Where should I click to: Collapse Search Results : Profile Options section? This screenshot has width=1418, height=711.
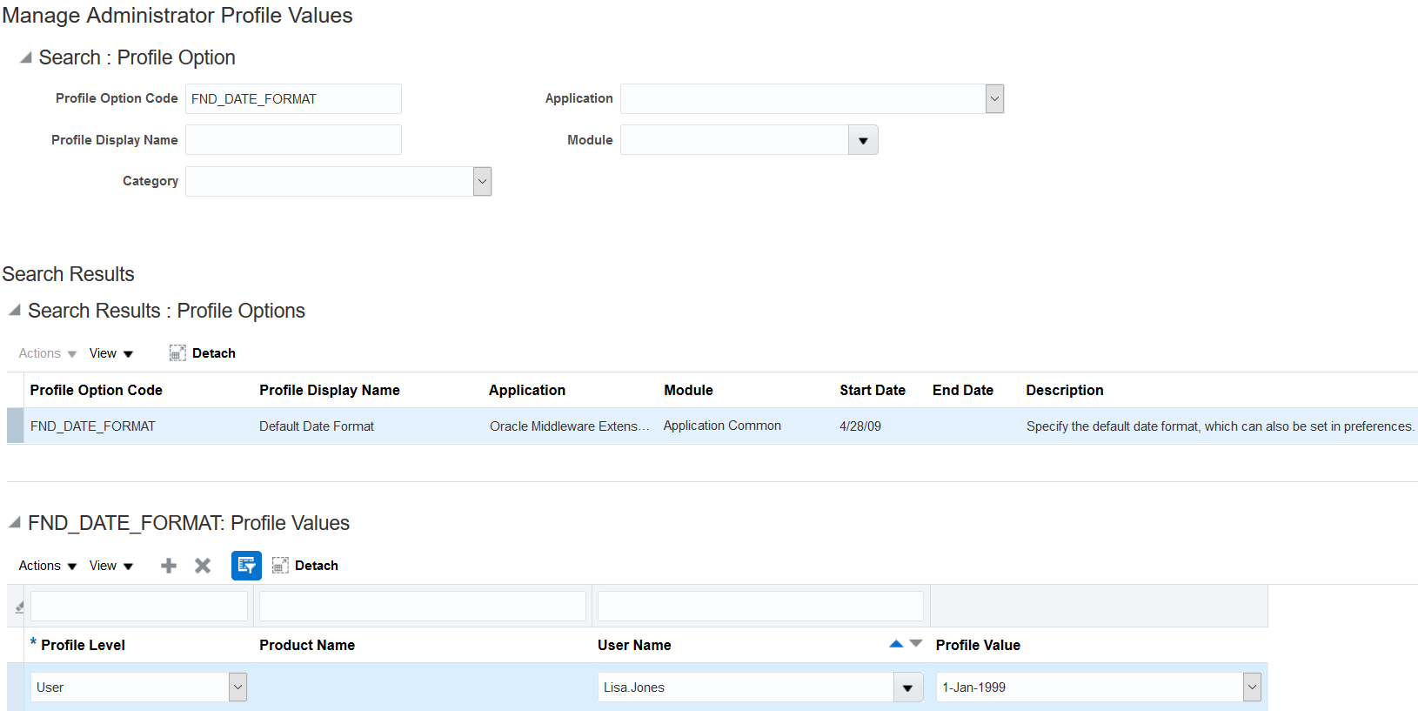point(15,311)
